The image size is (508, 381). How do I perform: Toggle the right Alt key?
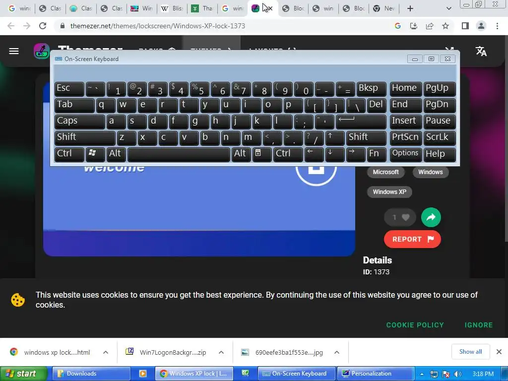[x=241, y=154]
